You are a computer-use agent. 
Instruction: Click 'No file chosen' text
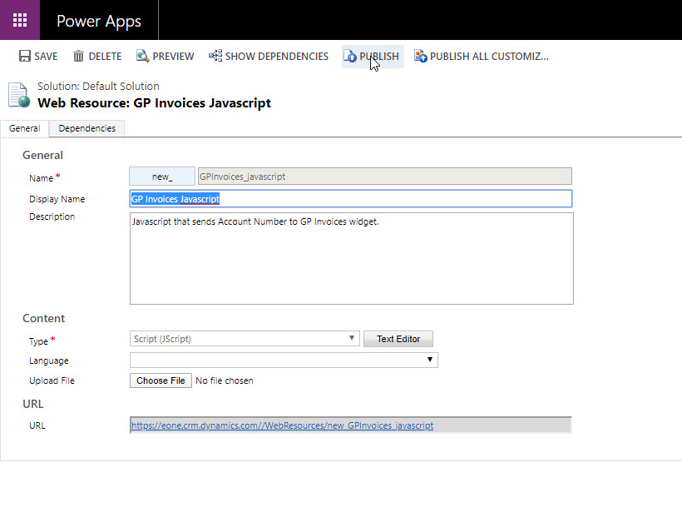pyautogui.click(x=224, y=380)
